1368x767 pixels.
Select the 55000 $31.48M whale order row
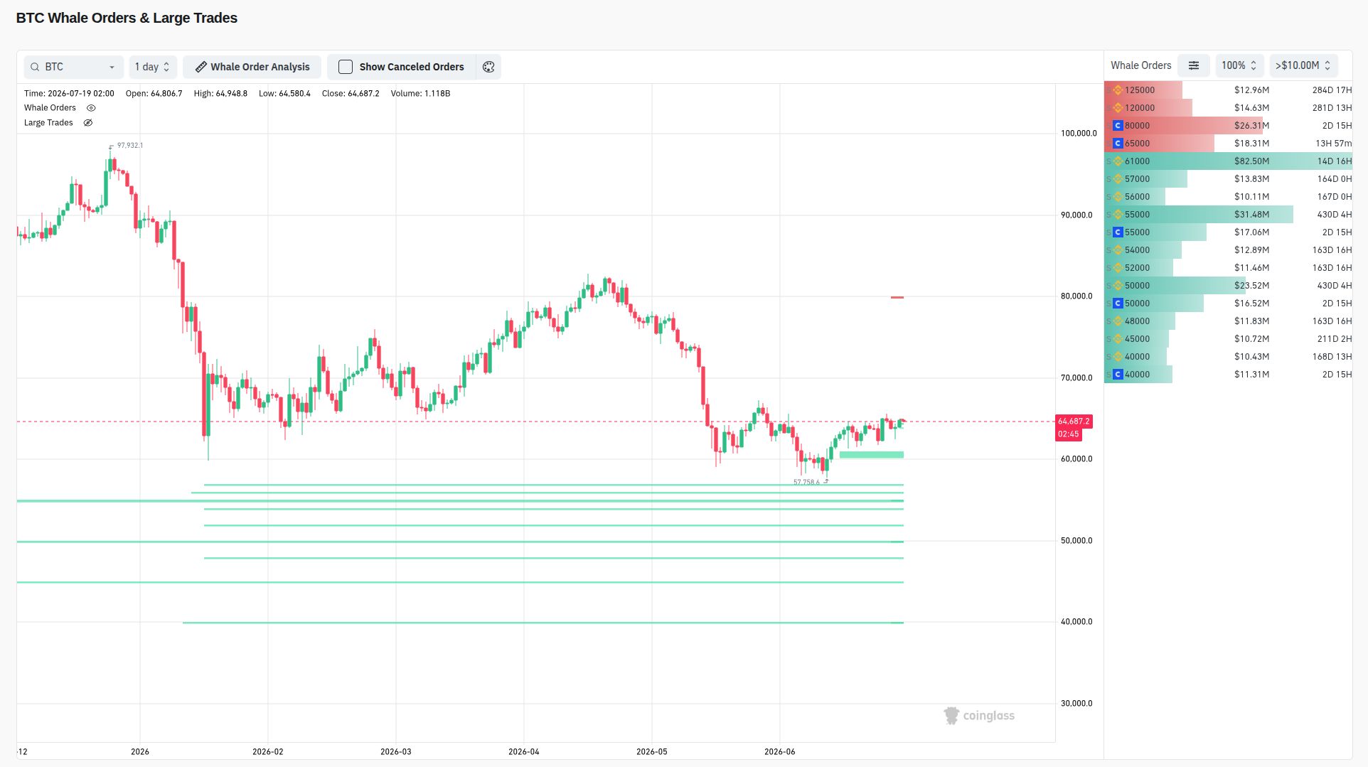click(x=1228, y=215)
